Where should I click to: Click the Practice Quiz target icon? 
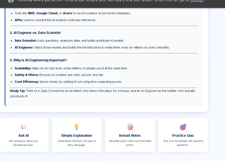pyautogui.click(x=183, y=127)
